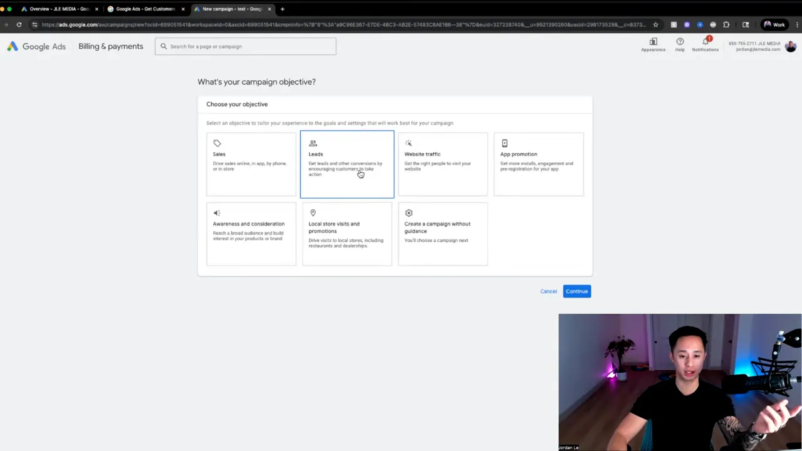Click Cancel to discard the campaign

pos(548,291)
